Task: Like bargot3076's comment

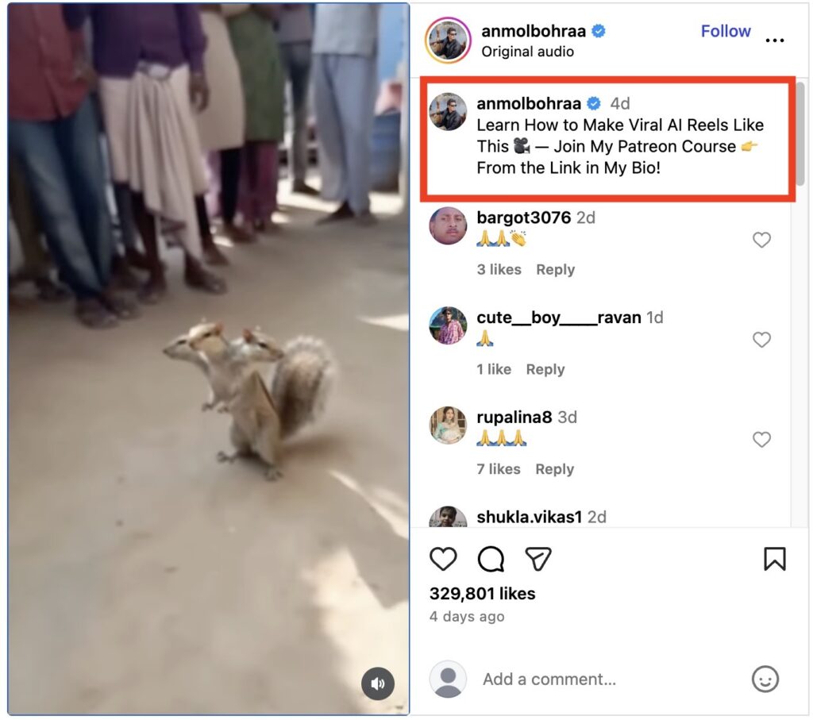Action: 761,240
